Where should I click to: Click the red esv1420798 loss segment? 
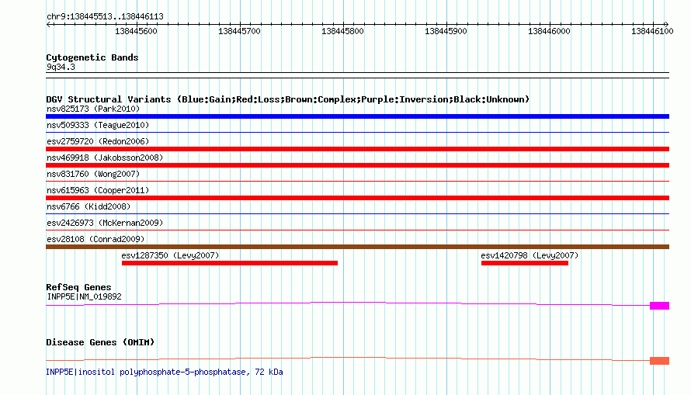point(524,263)
